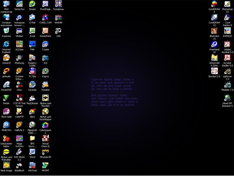
Task: Click the ColorImpact 2 icon
Action: 45,125
